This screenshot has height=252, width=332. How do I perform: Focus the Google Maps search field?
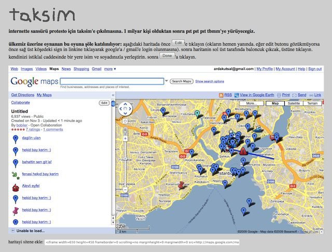click(112, 81)
